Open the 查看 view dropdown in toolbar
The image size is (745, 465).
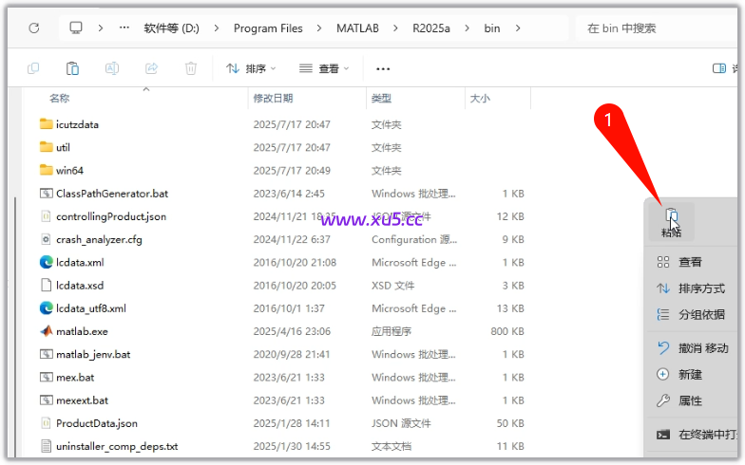pos(324,68)
